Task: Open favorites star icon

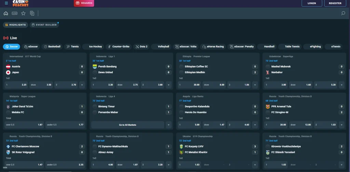Action: point(23,13)
